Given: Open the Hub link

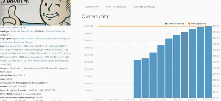Looking at the screenshot, I should (8, 28).
